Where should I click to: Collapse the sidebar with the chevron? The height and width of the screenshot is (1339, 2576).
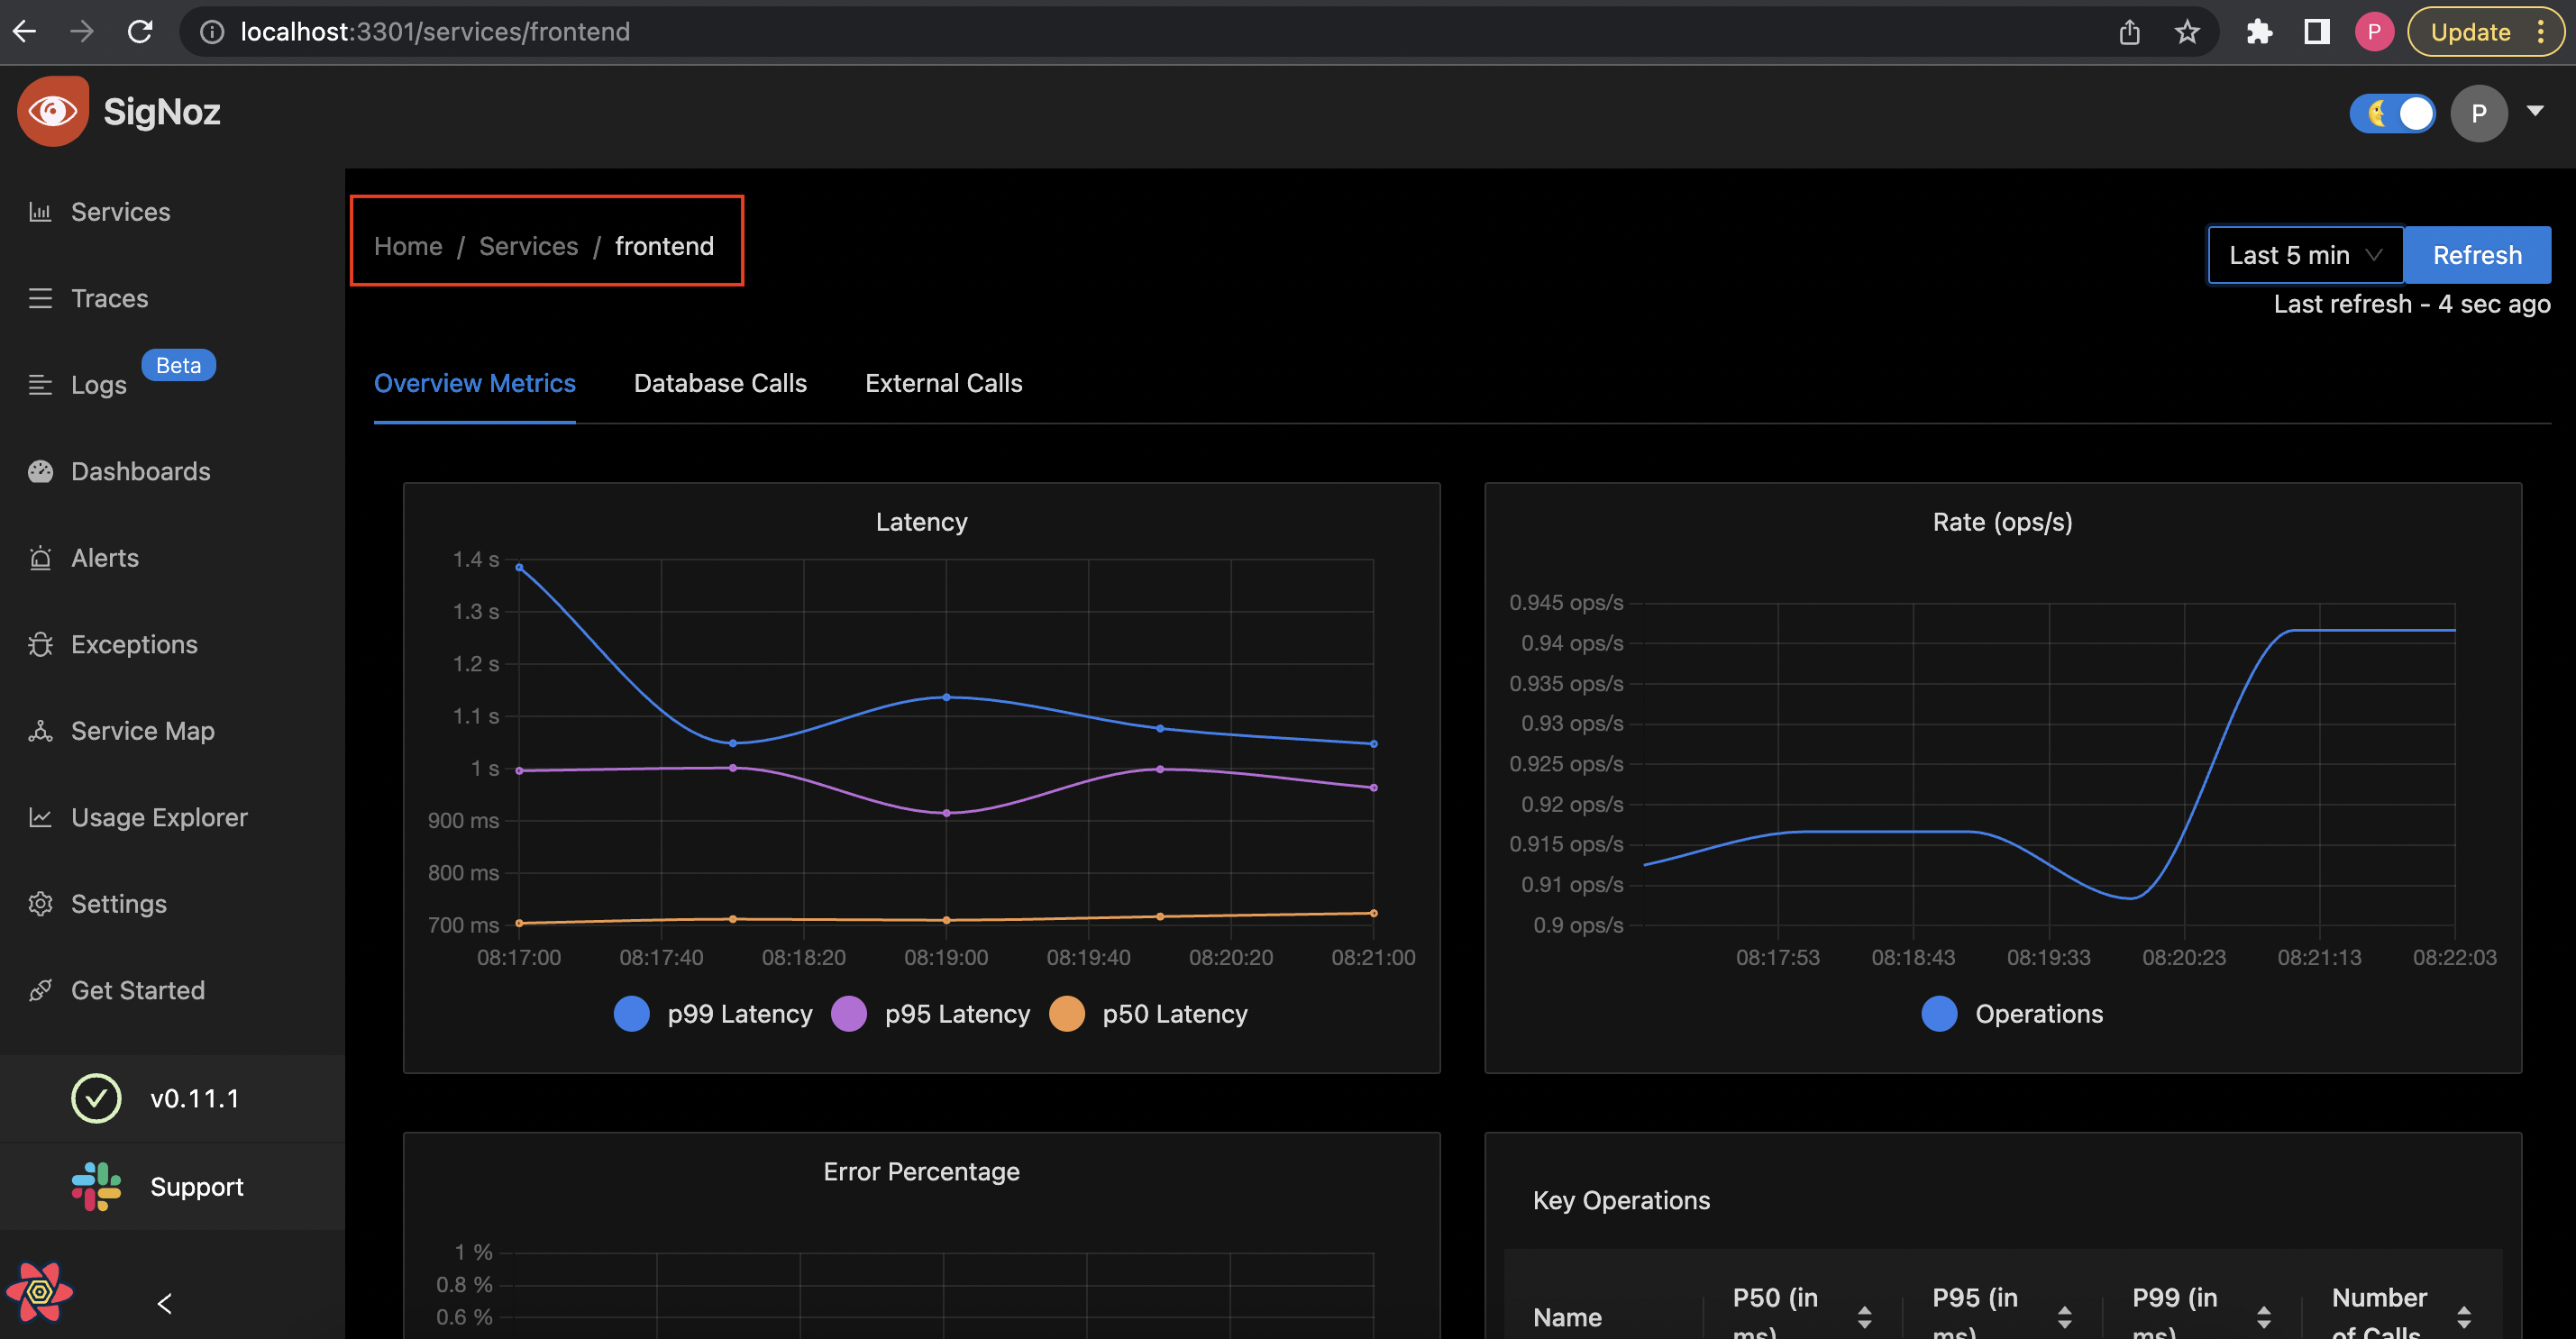[165, 1303]
